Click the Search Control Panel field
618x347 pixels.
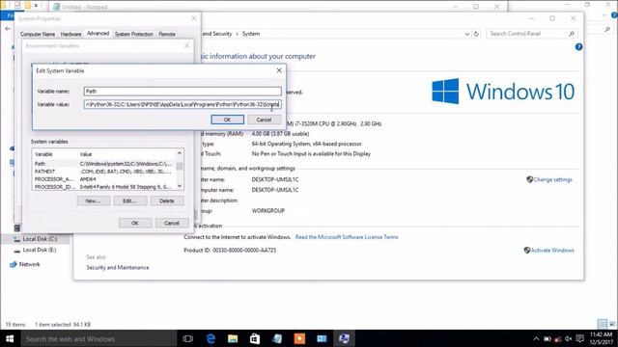[x=532, y=34]
